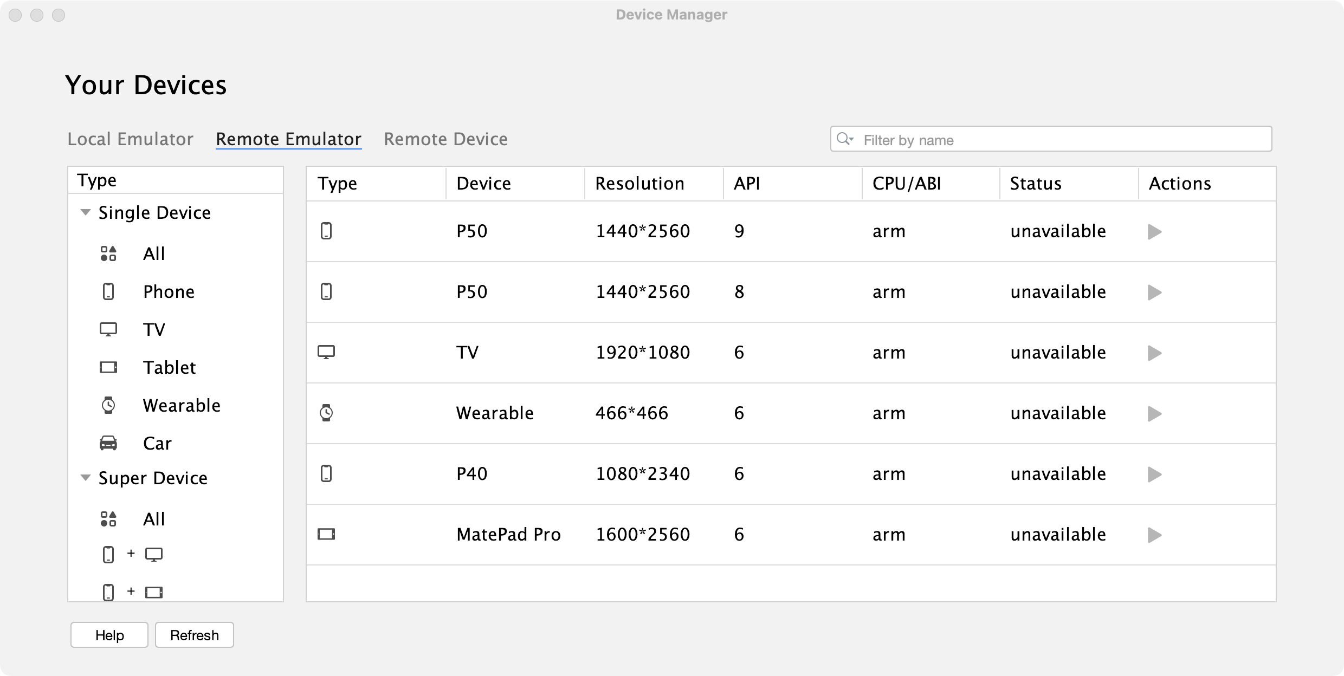This screenshot has height=676, width=1344.
Task: Refresh the device list
Action: coord(195,635)
